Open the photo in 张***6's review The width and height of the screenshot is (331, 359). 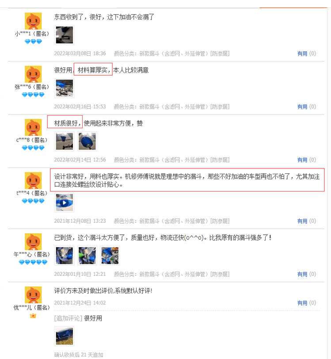(65, 88)
